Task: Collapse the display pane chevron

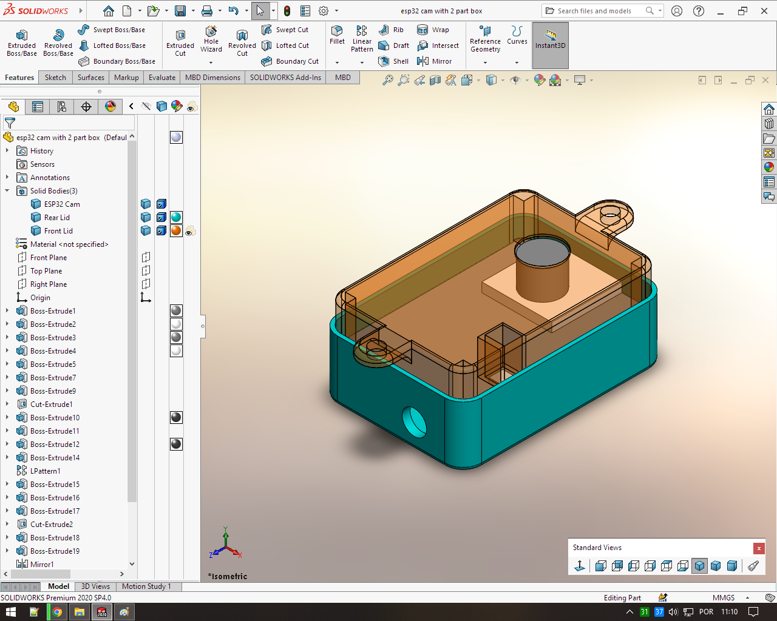Action: coord(131,106)
